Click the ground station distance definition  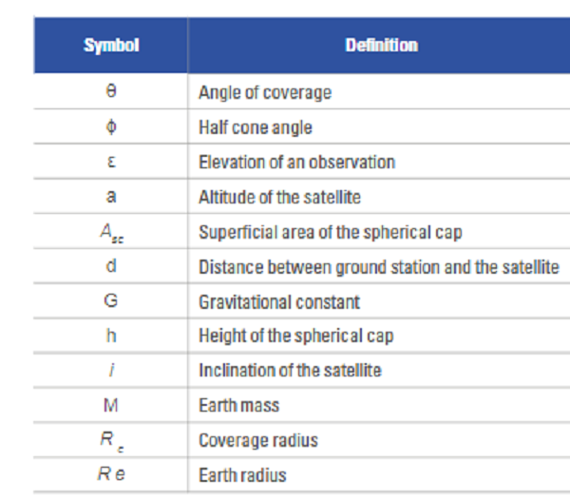[378, 267]
